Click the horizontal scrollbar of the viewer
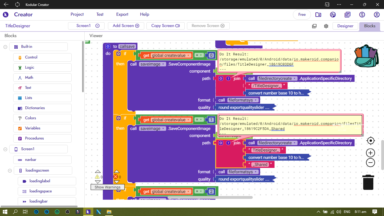This screenshot has width=384, height=216. click(210, 197)
